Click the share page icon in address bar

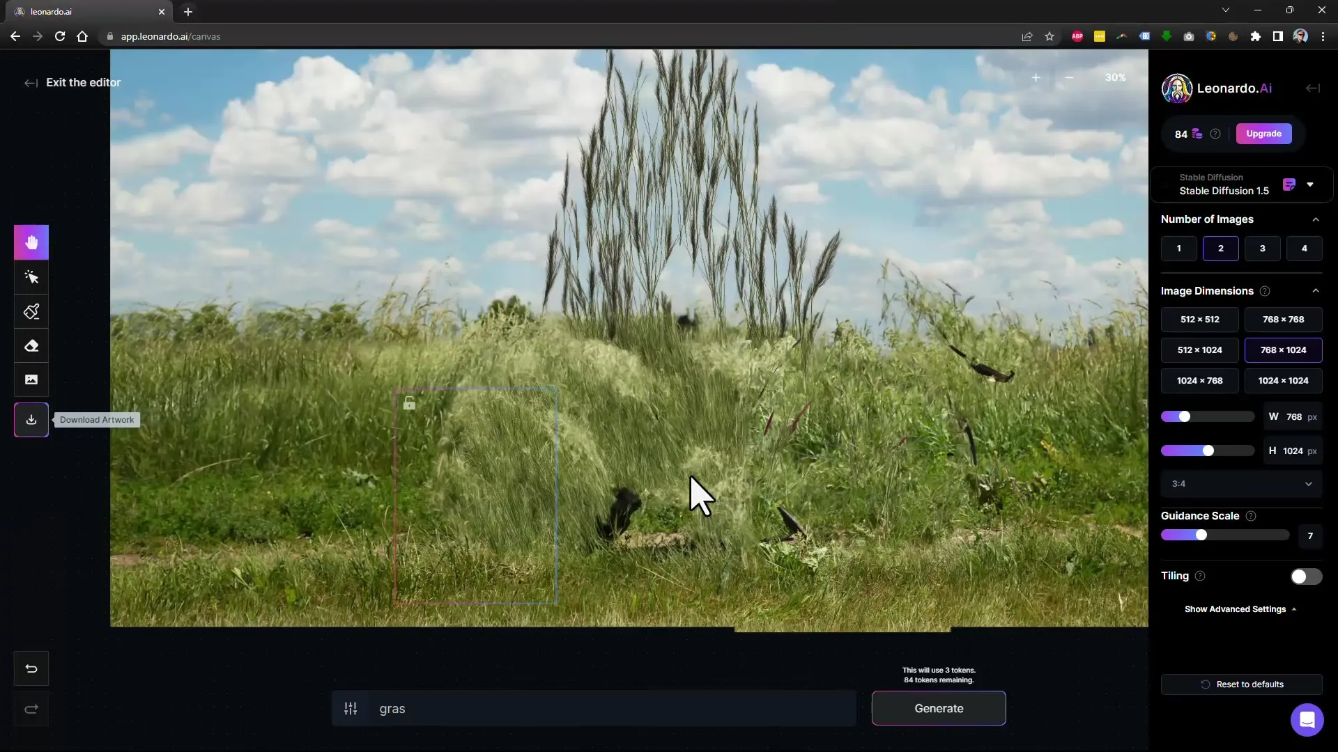[1027, 36]
